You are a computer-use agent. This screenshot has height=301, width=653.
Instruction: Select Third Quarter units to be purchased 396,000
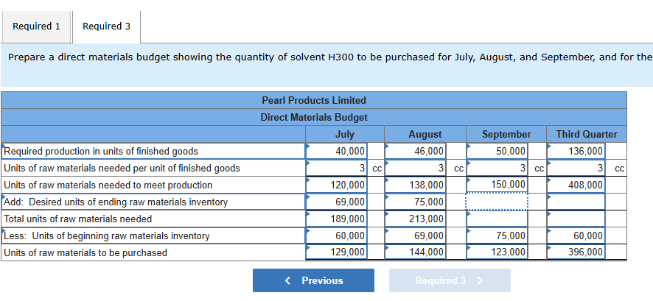pos(576,252)
